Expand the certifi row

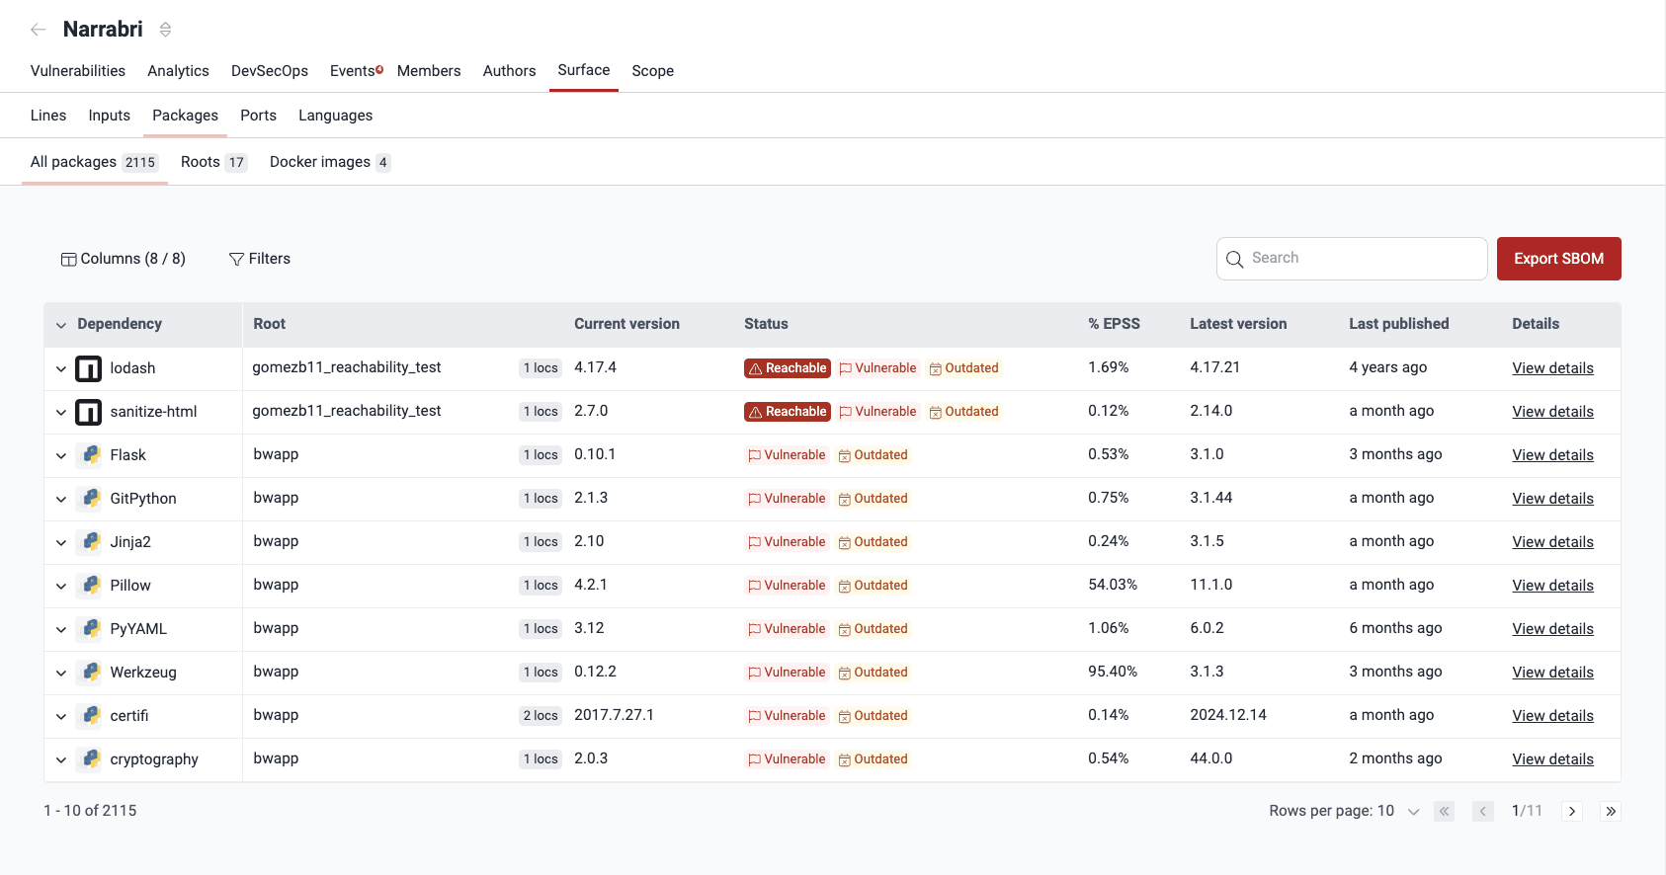(x=61, y=717)
